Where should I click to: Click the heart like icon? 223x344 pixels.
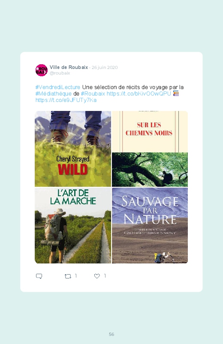[x=97, y=276]
